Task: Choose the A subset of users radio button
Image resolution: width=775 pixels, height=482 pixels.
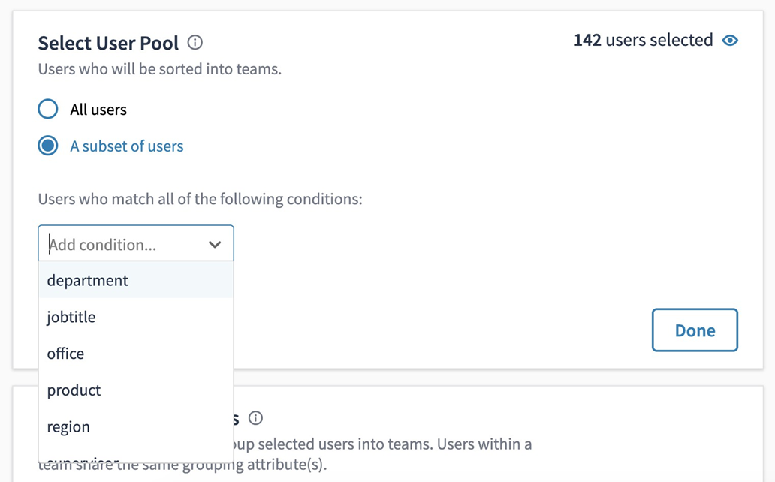Action: pyautogui.click(x=48, y=146)
